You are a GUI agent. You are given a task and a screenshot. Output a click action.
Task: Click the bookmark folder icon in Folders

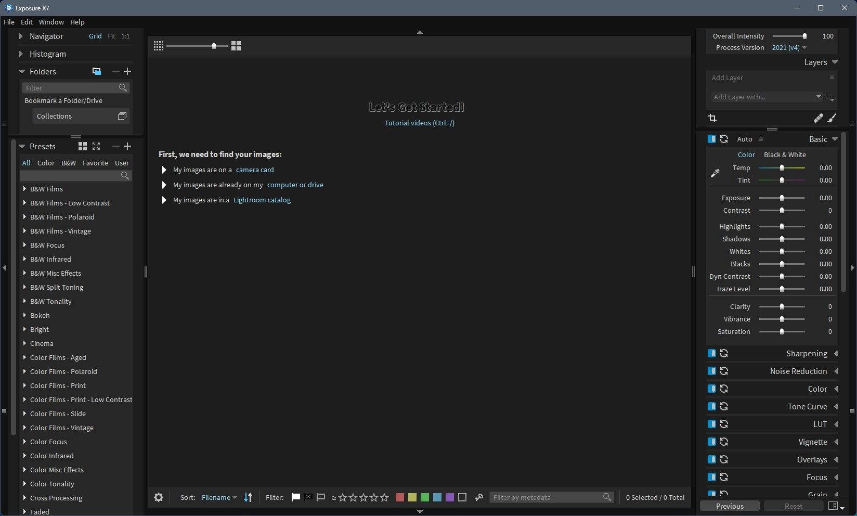point(97,71)
